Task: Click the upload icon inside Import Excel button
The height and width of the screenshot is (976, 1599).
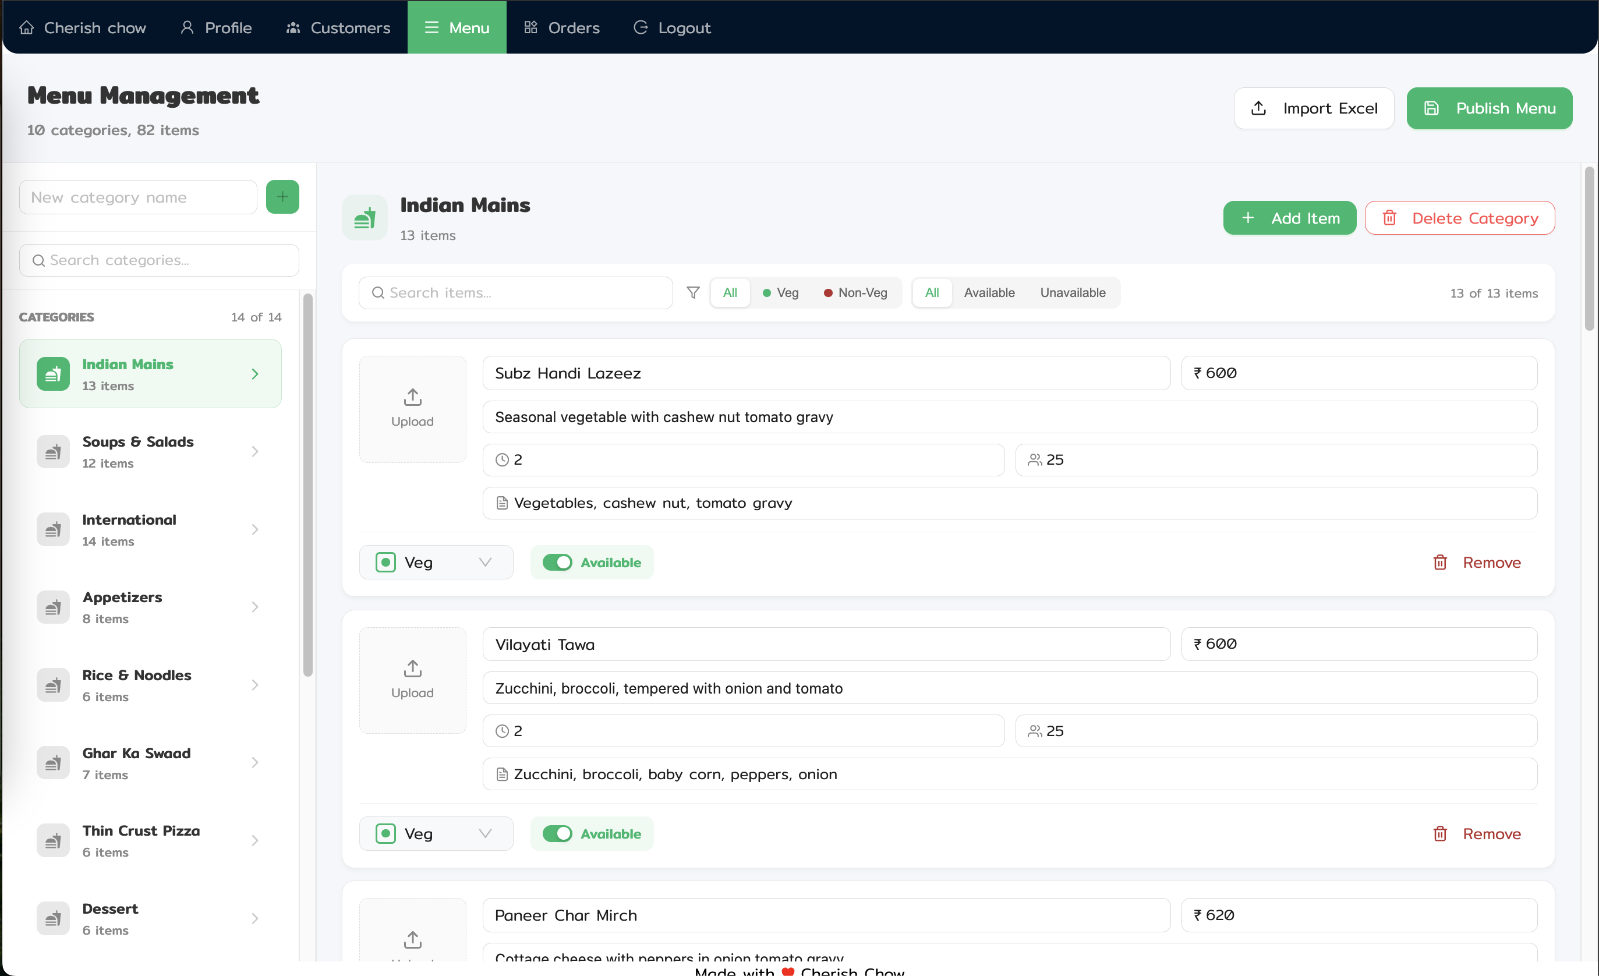Action: pos(1259,108)
